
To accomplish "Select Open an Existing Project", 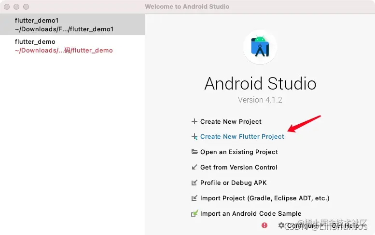I will pos(239,152).
